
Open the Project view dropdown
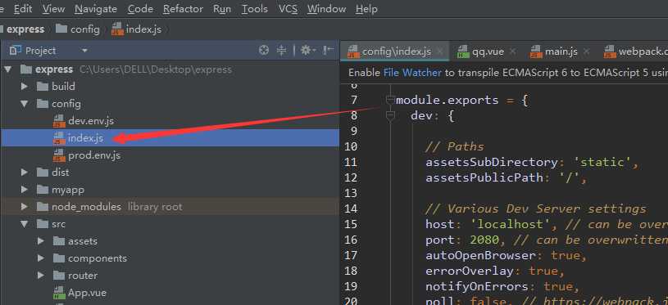(84, 51)
